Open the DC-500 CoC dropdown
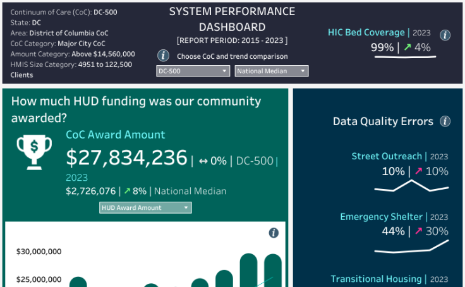 pyautogui.click(x=193, y=71)
